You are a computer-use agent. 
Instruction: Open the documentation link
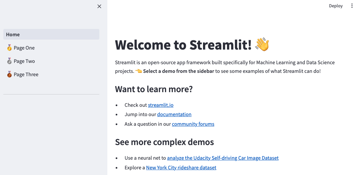click(x=174, y=114)
